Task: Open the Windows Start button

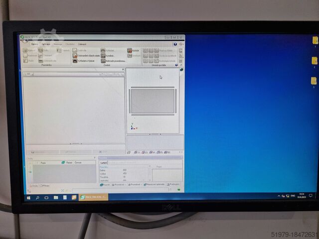Action: 28,198
